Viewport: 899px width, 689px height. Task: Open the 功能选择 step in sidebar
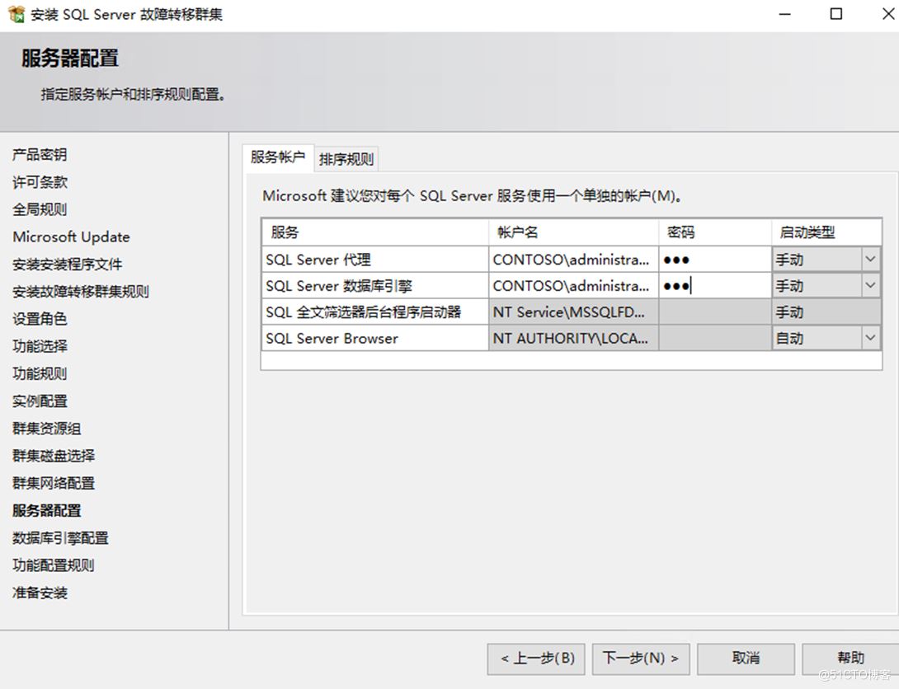[x=36, y=346]
